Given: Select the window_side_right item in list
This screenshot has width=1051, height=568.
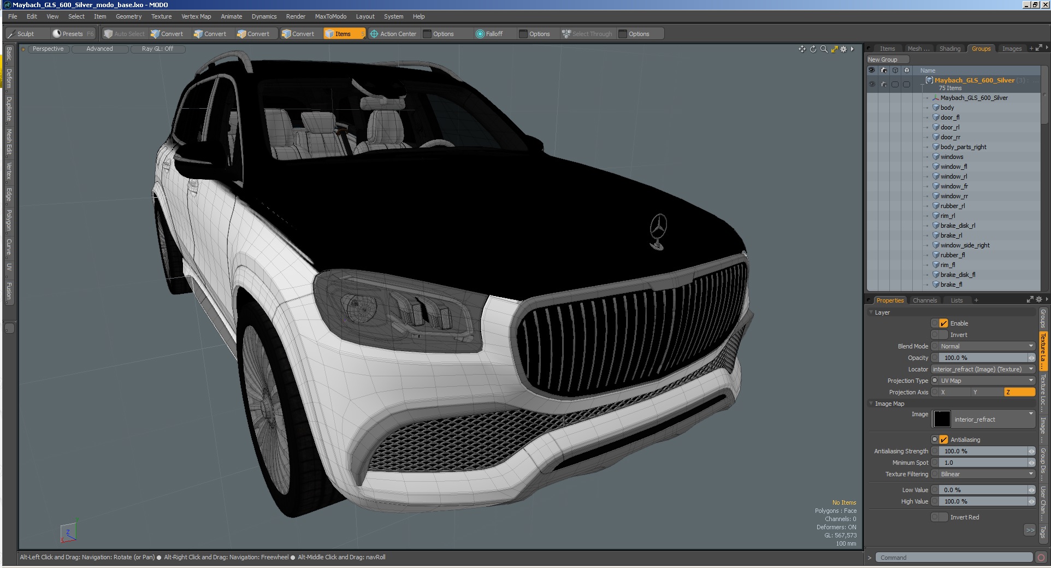Looking at the screenshot, I should pyautogui.click(x=965, y=245).
